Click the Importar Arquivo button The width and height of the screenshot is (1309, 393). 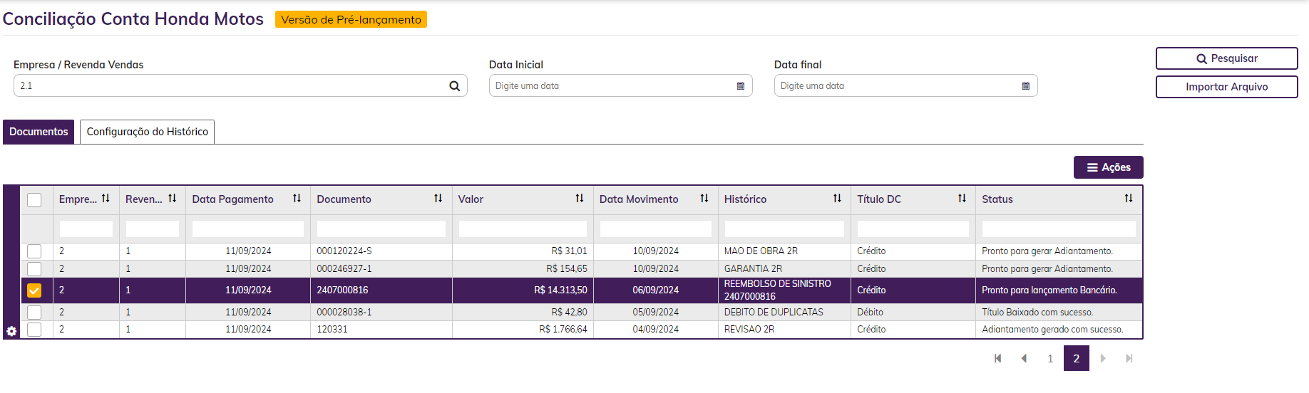[x=1226, y=87]
